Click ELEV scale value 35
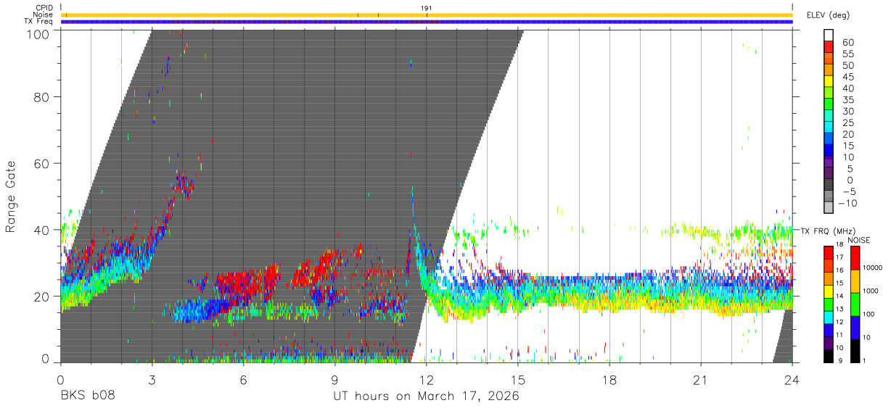 click(847, 100)
